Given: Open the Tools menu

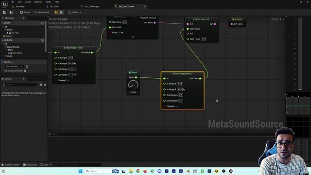Looking at the screenshot, I should 48,2.
